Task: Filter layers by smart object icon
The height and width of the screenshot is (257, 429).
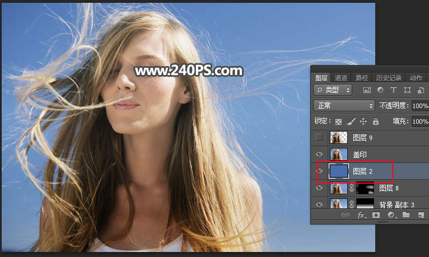Action: coord(421,90)
